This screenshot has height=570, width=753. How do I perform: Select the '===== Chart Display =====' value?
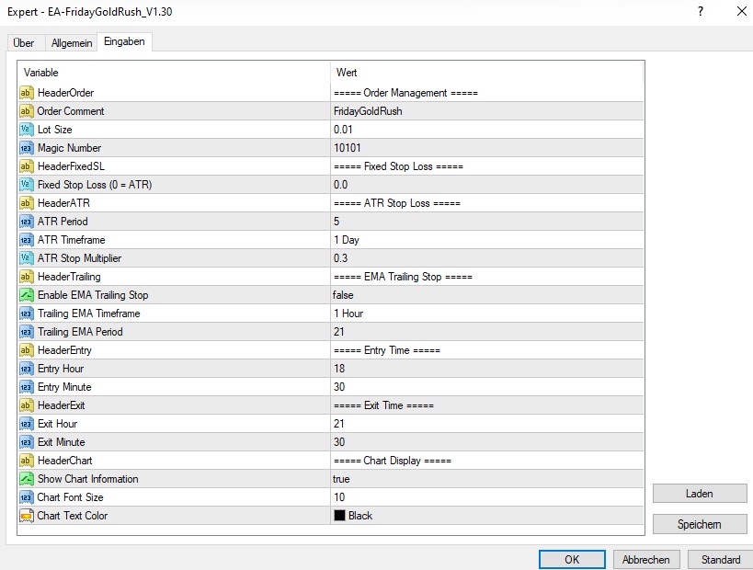[x=393, y=461]
